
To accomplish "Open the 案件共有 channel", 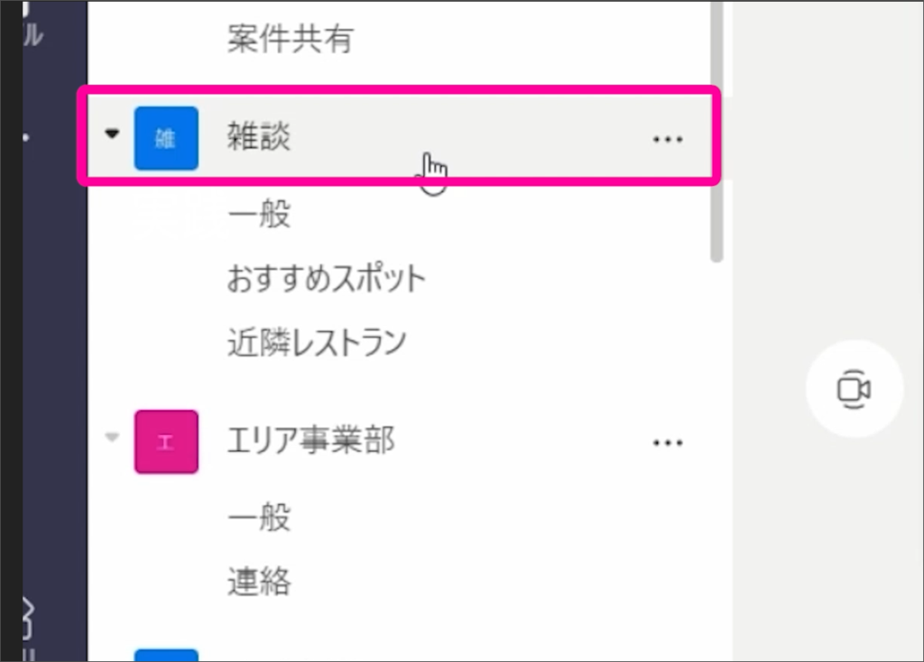I will (291, 39).
